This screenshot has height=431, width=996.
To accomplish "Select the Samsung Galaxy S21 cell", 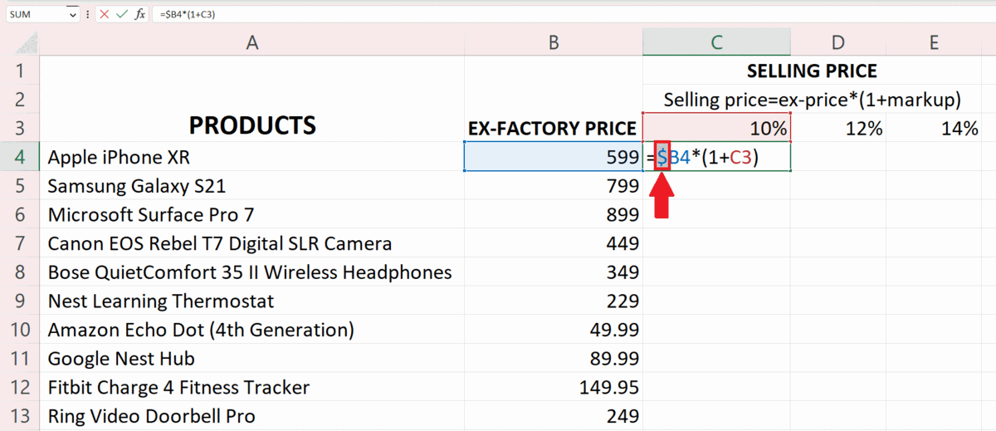I will click(x=251, y=185).
